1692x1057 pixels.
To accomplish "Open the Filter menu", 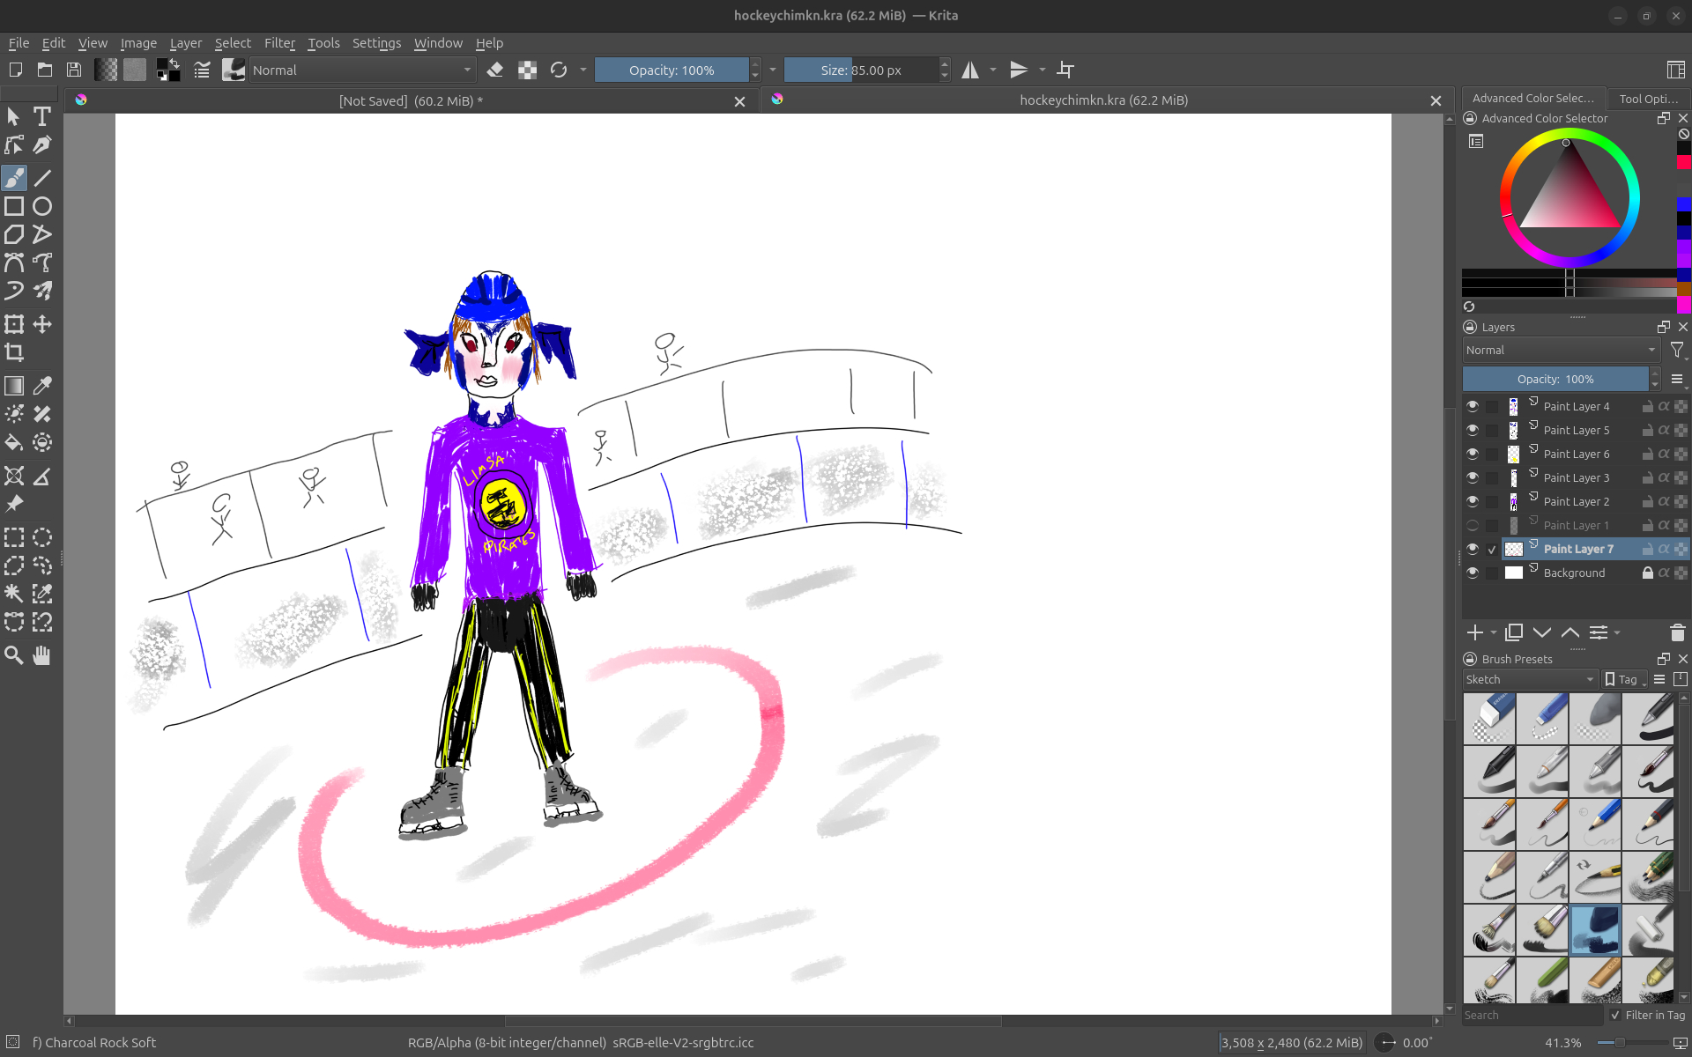I will [279, 42].
